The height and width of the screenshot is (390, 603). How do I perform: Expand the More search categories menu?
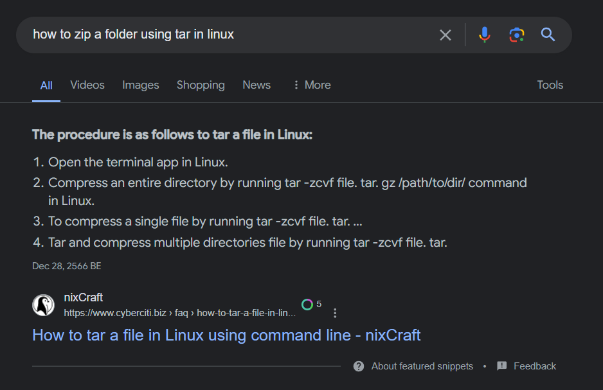(x=311, y=85)
